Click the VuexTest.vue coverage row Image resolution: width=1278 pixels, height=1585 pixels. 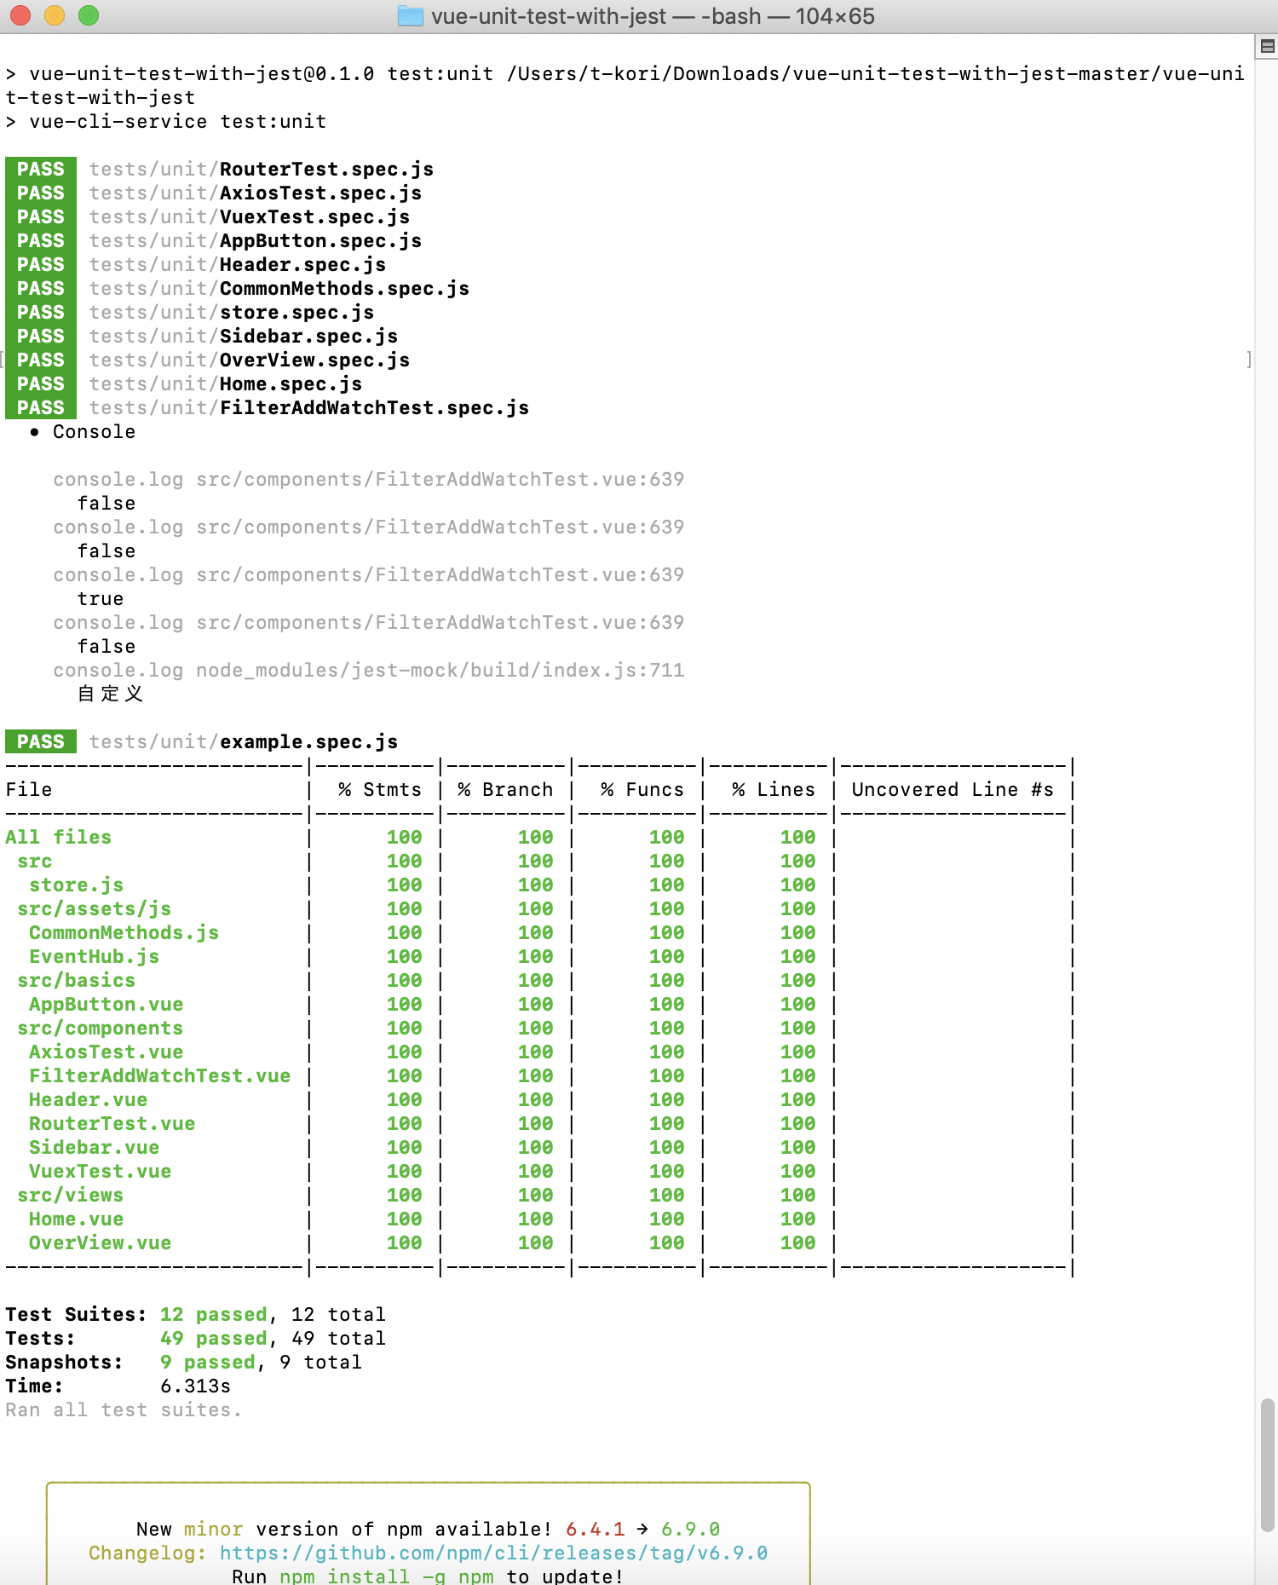538,1171
